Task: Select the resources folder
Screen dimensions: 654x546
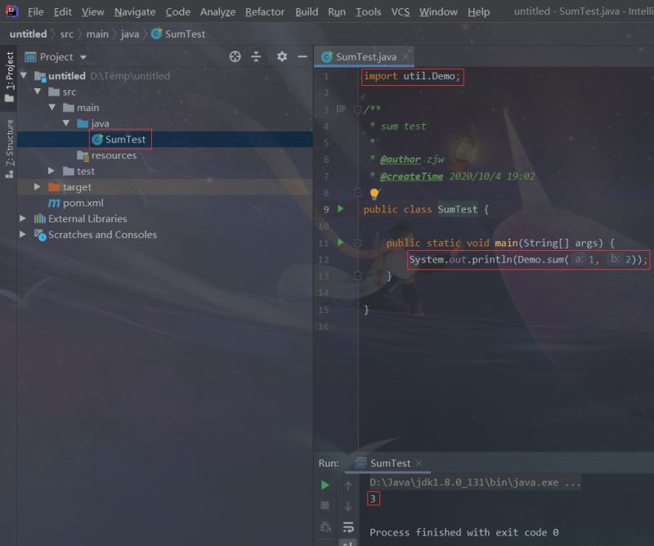Action: (x=107, y=155)
